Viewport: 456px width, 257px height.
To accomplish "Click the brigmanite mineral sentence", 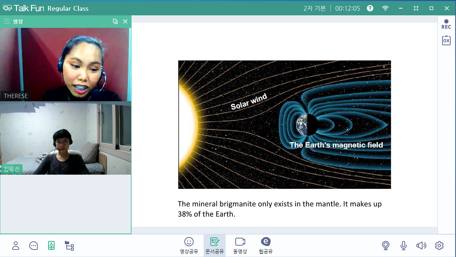I will click(x=280, y=209).
